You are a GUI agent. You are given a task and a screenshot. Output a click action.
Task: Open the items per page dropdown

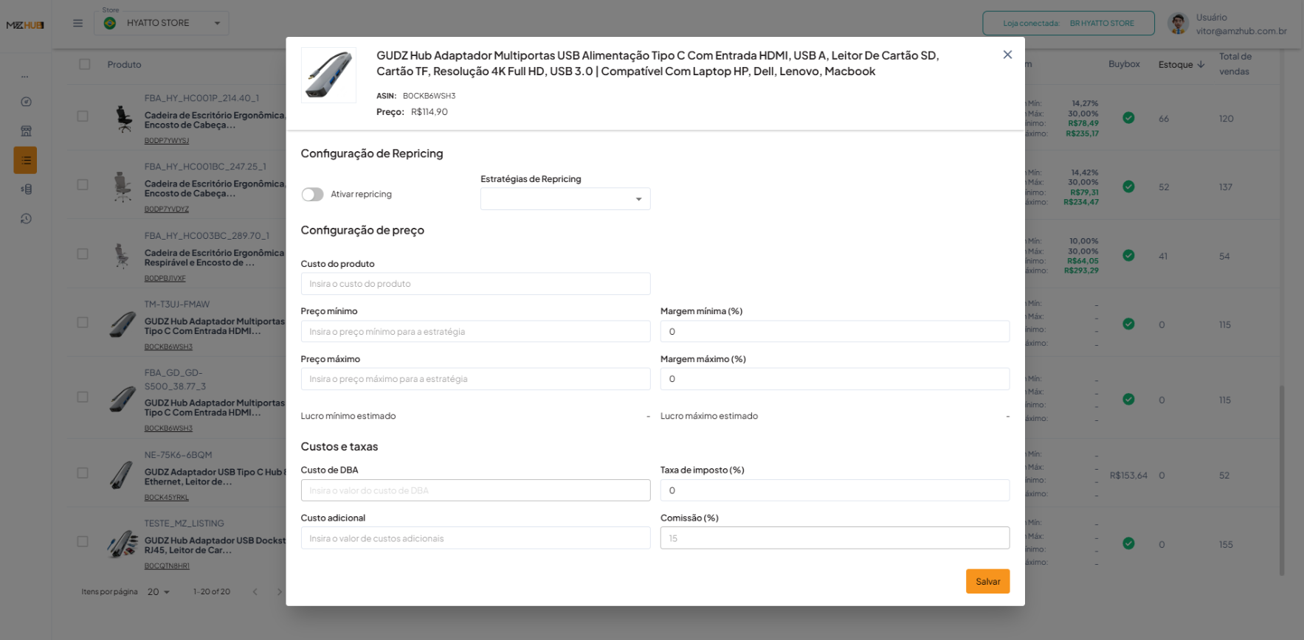159,592
